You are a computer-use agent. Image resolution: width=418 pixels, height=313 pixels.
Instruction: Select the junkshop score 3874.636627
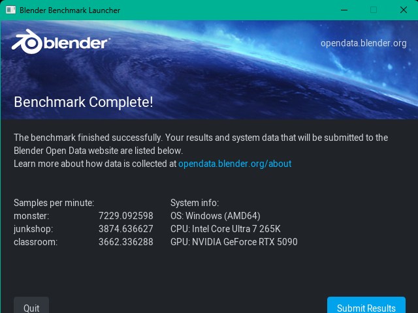point(126,229)
